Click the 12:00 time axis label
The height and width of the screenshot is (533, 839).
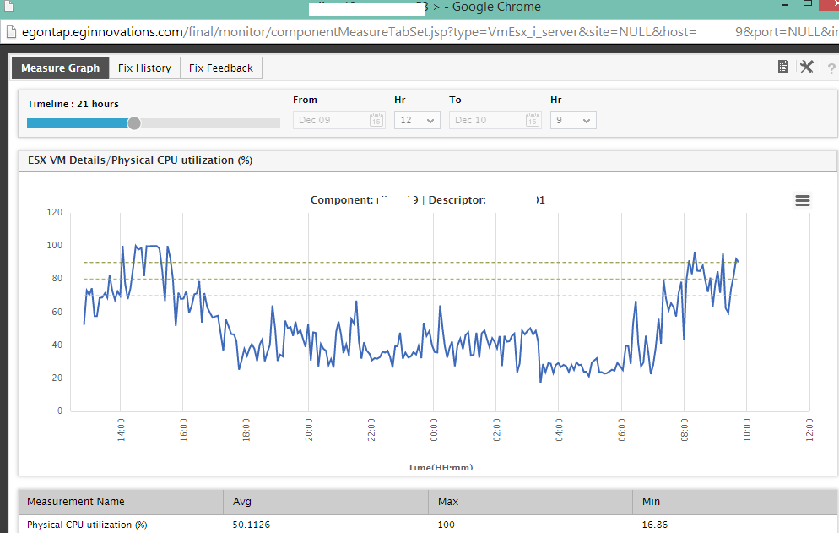(809, 430)
